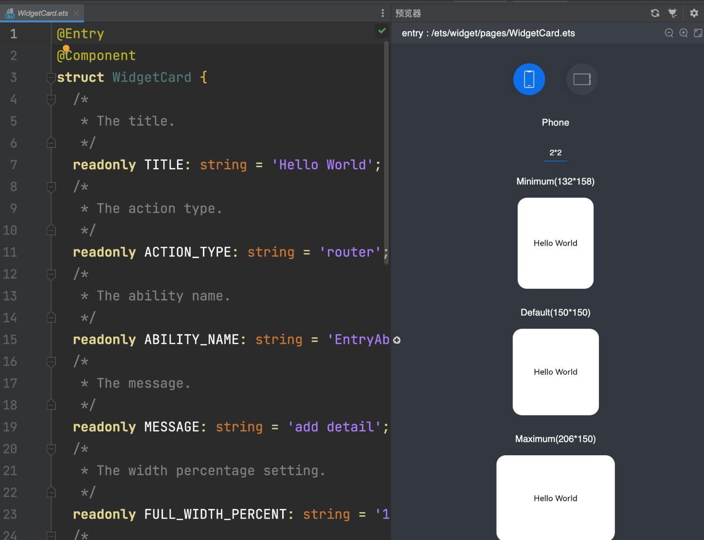Click the WidgetCard struct name
This screenshot has width=704, height=540.
click(152, 77)
